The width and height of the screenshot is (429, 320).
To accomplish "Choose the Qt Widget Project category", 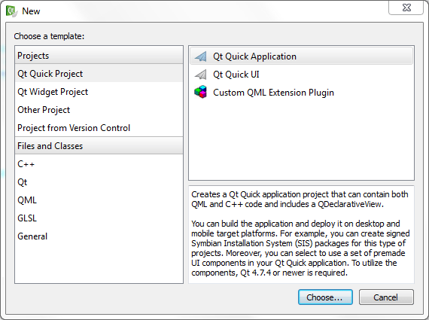I will (x=99, y=92).
